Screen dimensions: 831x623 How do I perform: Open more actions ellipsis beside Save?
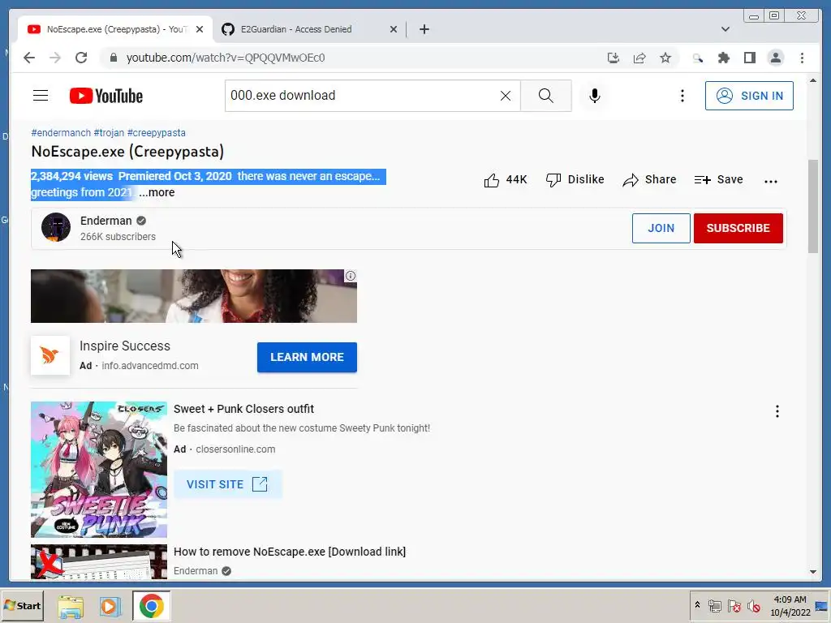(771, 181)
